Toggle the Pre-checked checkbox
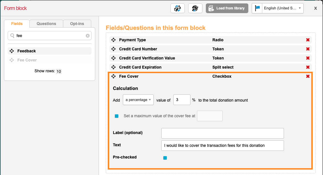This screenshot has width=323, height=175. tap(165, 158)
